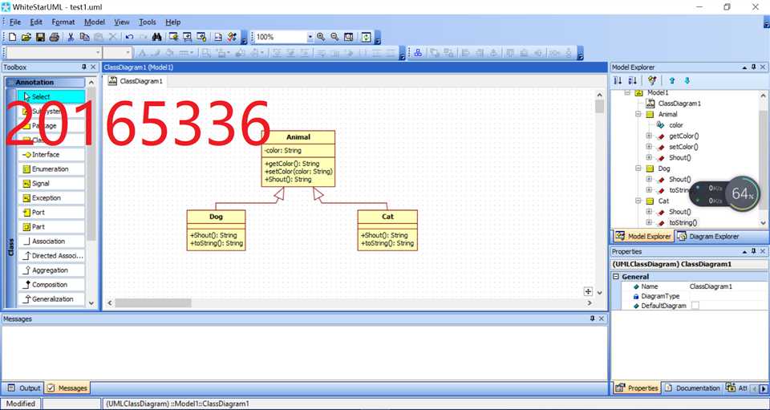
Task: Collapse the Animal node in Model Explorer
Action: pyautogui.click(x=638, y=114)
